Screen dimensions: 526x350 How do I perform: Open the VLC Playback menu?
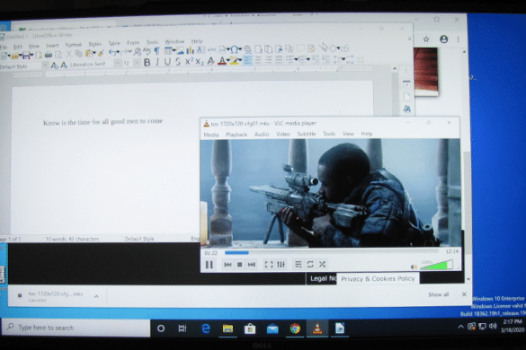pos(236,135)
